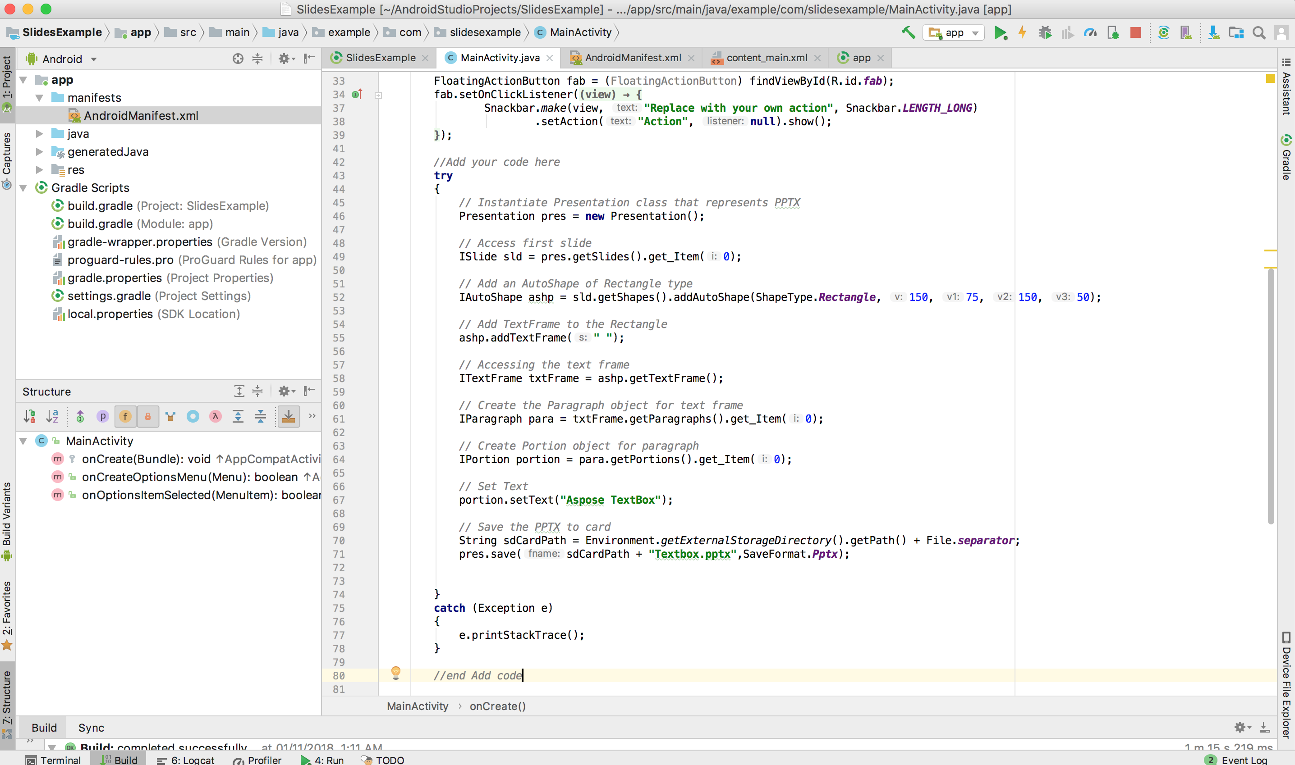Open the Android project view dropdown
Screen dimensions: 1295x765
click(62, 59)
